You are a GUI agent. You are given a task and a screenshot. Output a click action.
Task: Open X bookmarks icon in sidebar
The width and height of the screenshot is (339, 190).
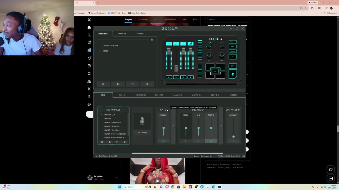(x=89, y=74)
